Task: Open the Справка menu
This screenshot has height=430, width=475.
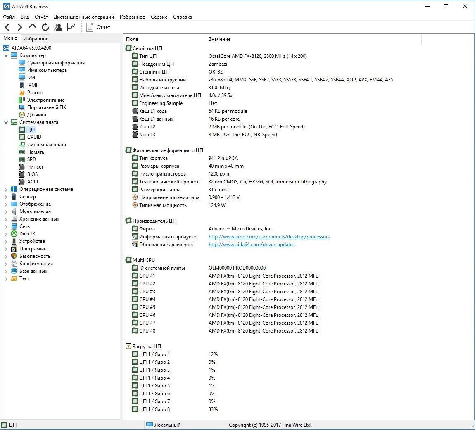Action: 183,17
